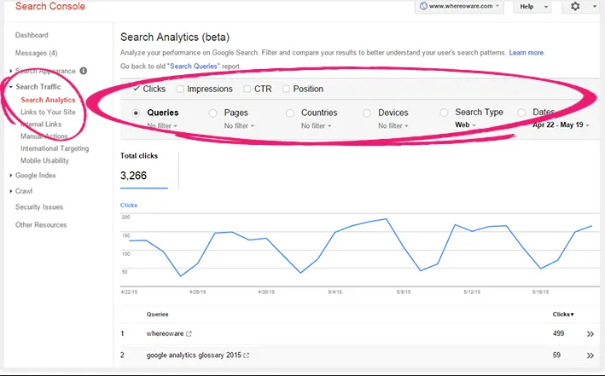The width and height of the screenshot is (605, 376).
Task: Select the Countries radio button
Action: (290, 113)
